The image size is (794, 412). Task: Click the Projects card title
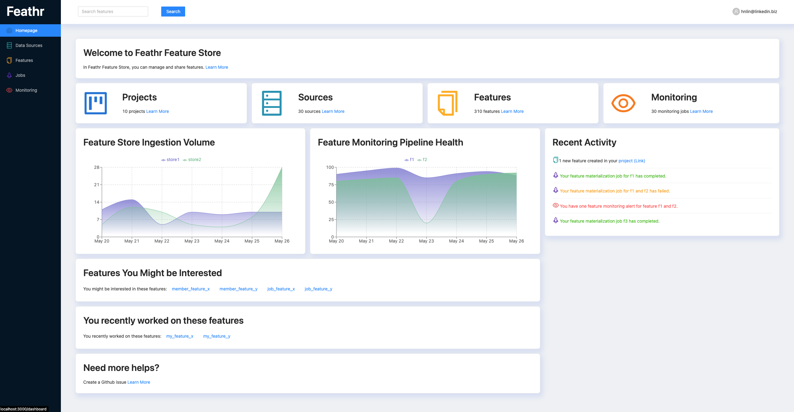(x=139, y=97)
